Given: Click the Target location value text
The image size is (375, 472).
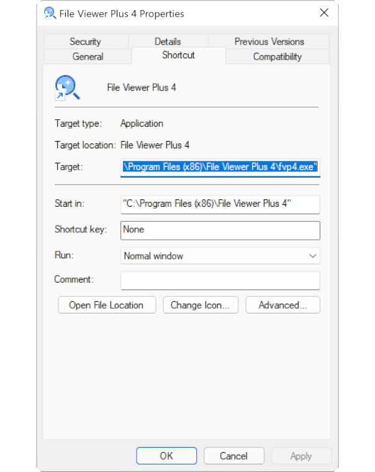Looking at the screenshot, I should [x=155, y=145].
